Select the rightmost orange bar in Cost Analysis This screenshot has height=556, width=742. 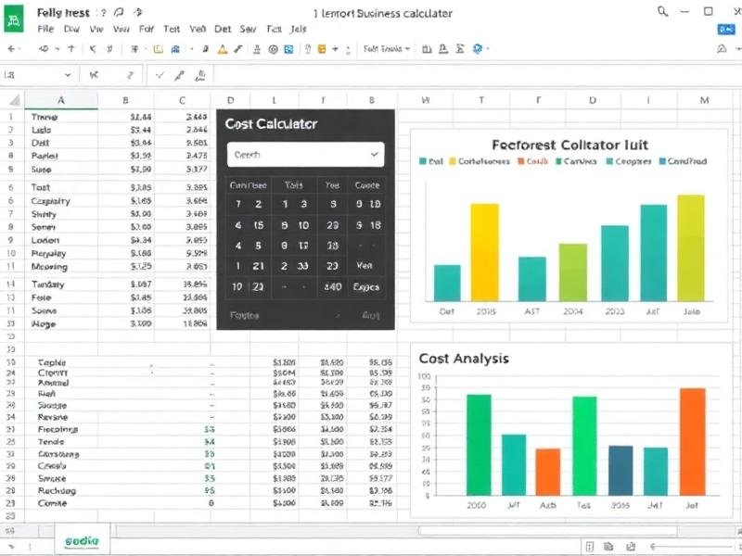coord(693,442)
